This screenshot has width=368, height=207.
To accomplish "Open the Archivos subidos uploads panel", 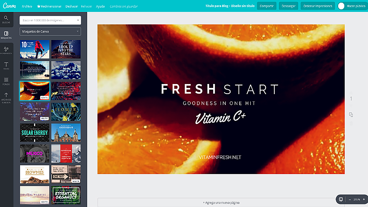I will click(x=6, y=98).
